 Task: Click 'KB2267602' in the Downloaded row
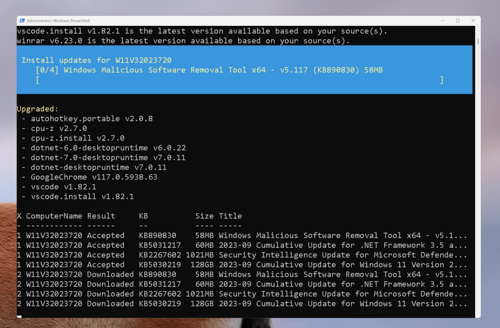click(160, 294)
